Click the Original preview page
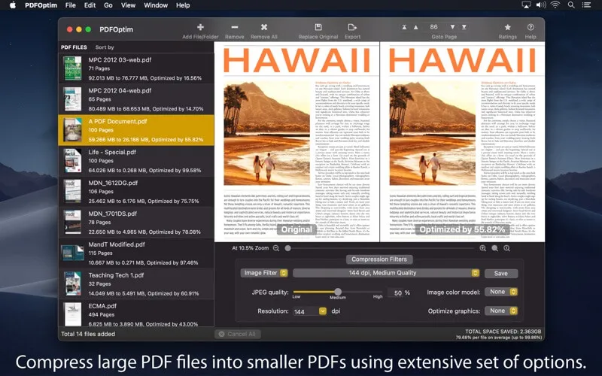Image resolution: width=602 pixels, height=376 pixels. click(x=296, y=142)
